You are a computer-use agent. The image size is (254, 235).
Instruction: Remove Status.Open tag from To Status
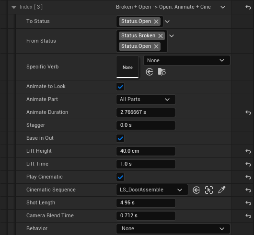(156, 22)
